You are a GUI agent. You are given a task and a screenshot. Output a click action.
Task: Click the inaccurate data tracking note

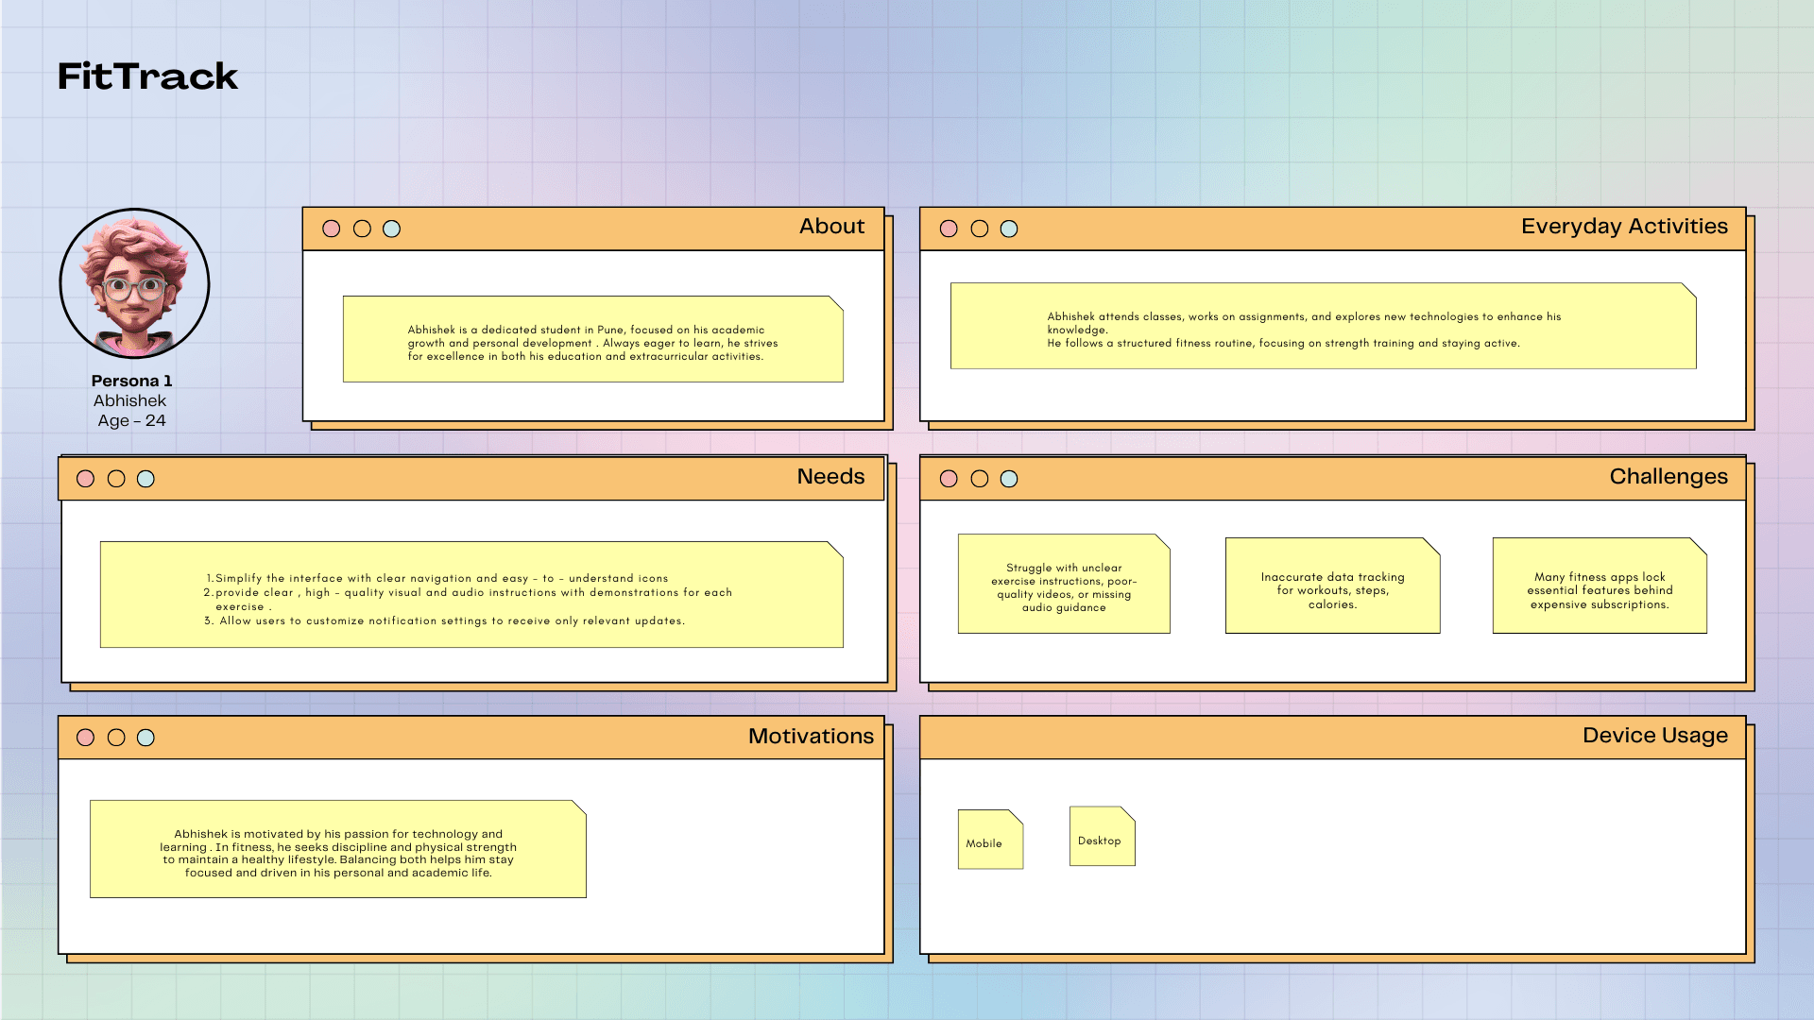(1332, 586)
